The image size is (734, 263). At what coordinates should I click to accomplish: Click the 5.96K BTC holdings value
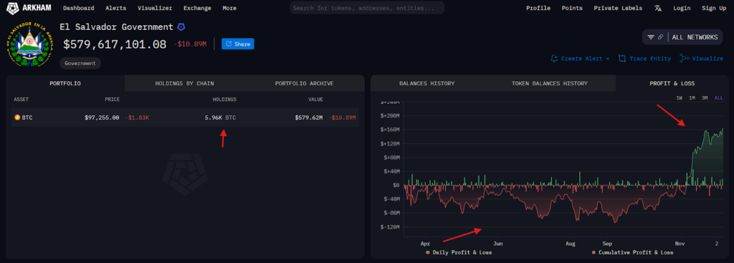220,118
